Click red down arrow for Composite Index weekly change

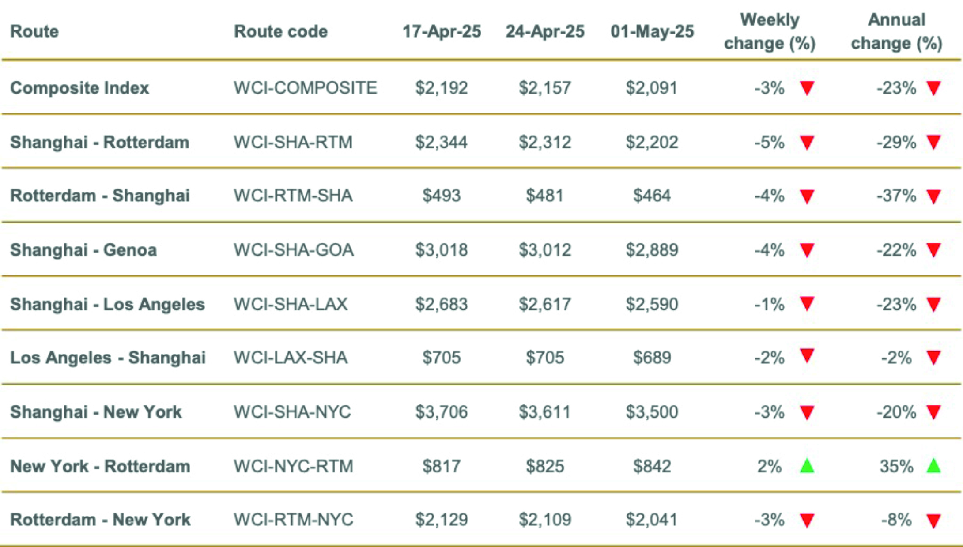(807, 88)
